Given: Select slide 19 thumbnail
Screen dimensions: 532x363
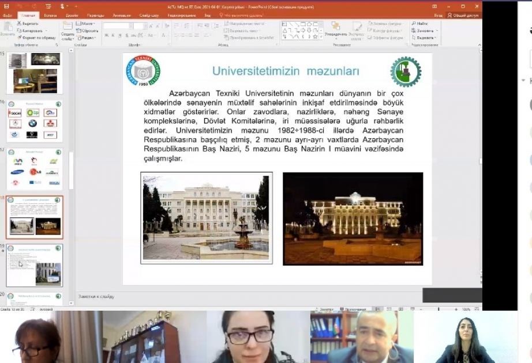Looking at the screenshot, I should (x=35, y=265).
